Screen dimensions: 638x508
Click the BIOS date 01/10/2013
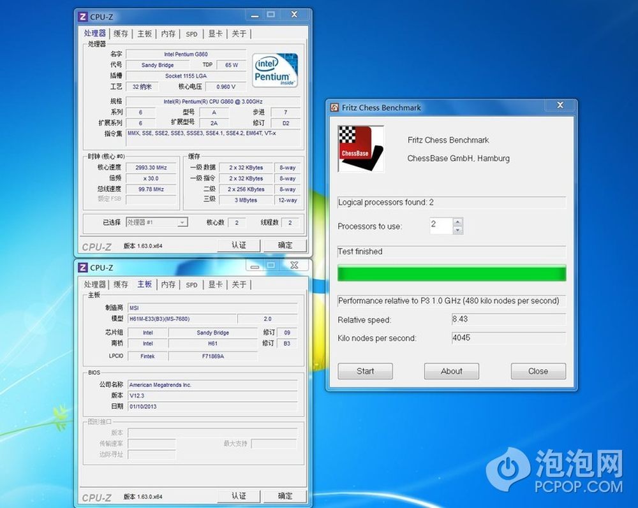213,407
